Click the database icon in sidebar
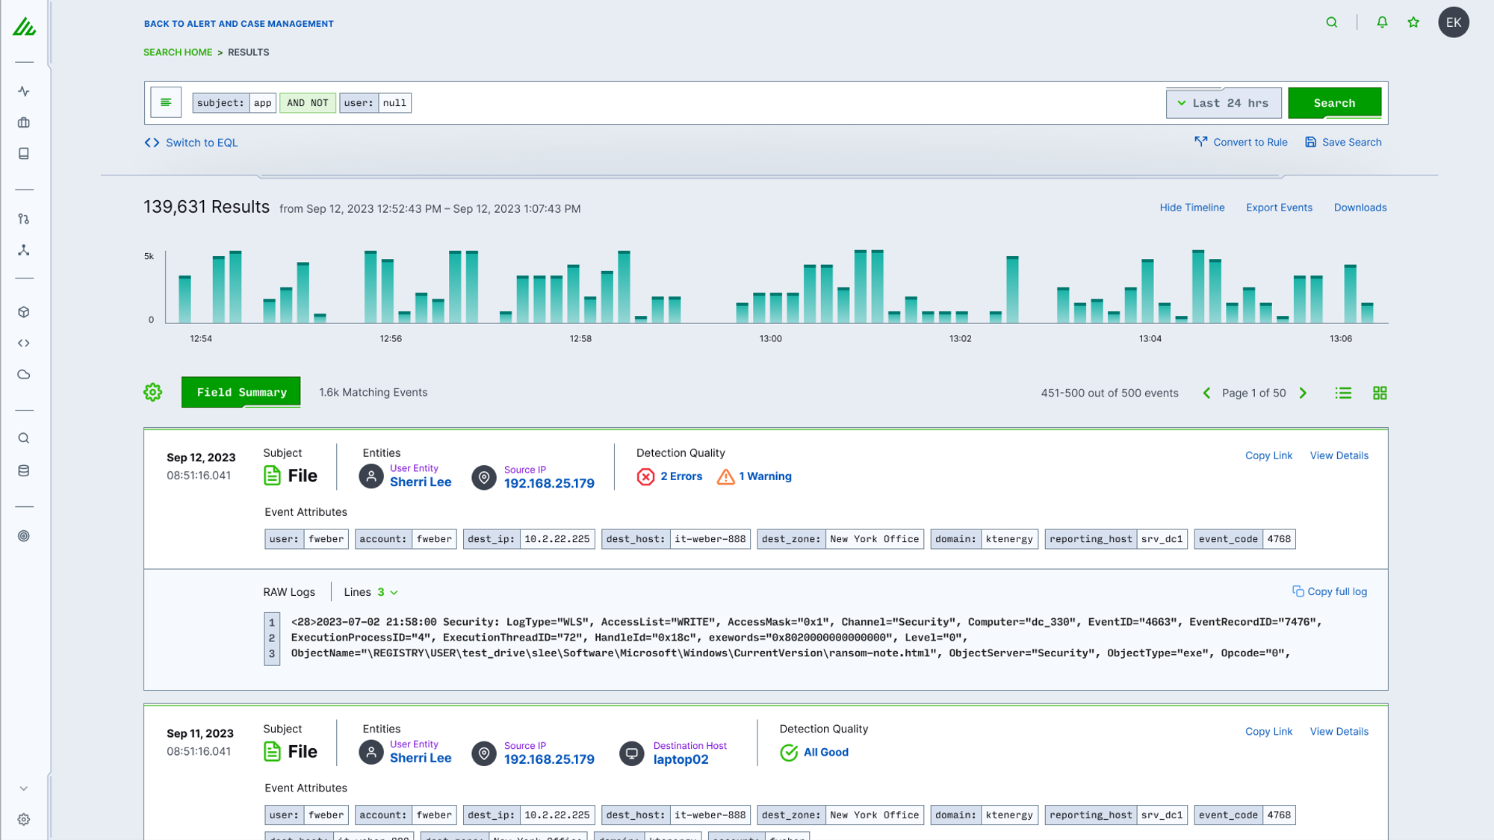Screen dimensions: 1494x840 click(x=24, y=471)
